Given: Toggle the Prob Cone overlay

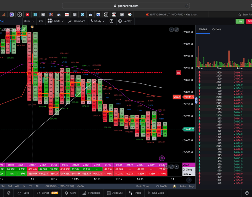Looking at the screenshot, I should click(x=143, y=186).
